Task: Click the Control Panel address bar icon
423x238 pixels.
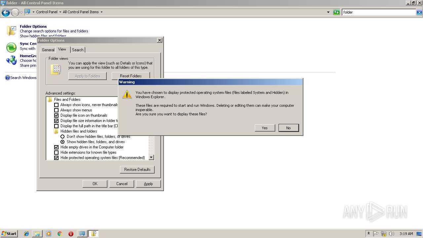Action: [x=27, y=12]
